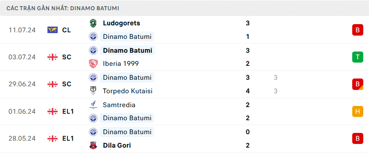Click the world flag icon beside CL
The width and height of the screenshot is (369, 155).
52,30
